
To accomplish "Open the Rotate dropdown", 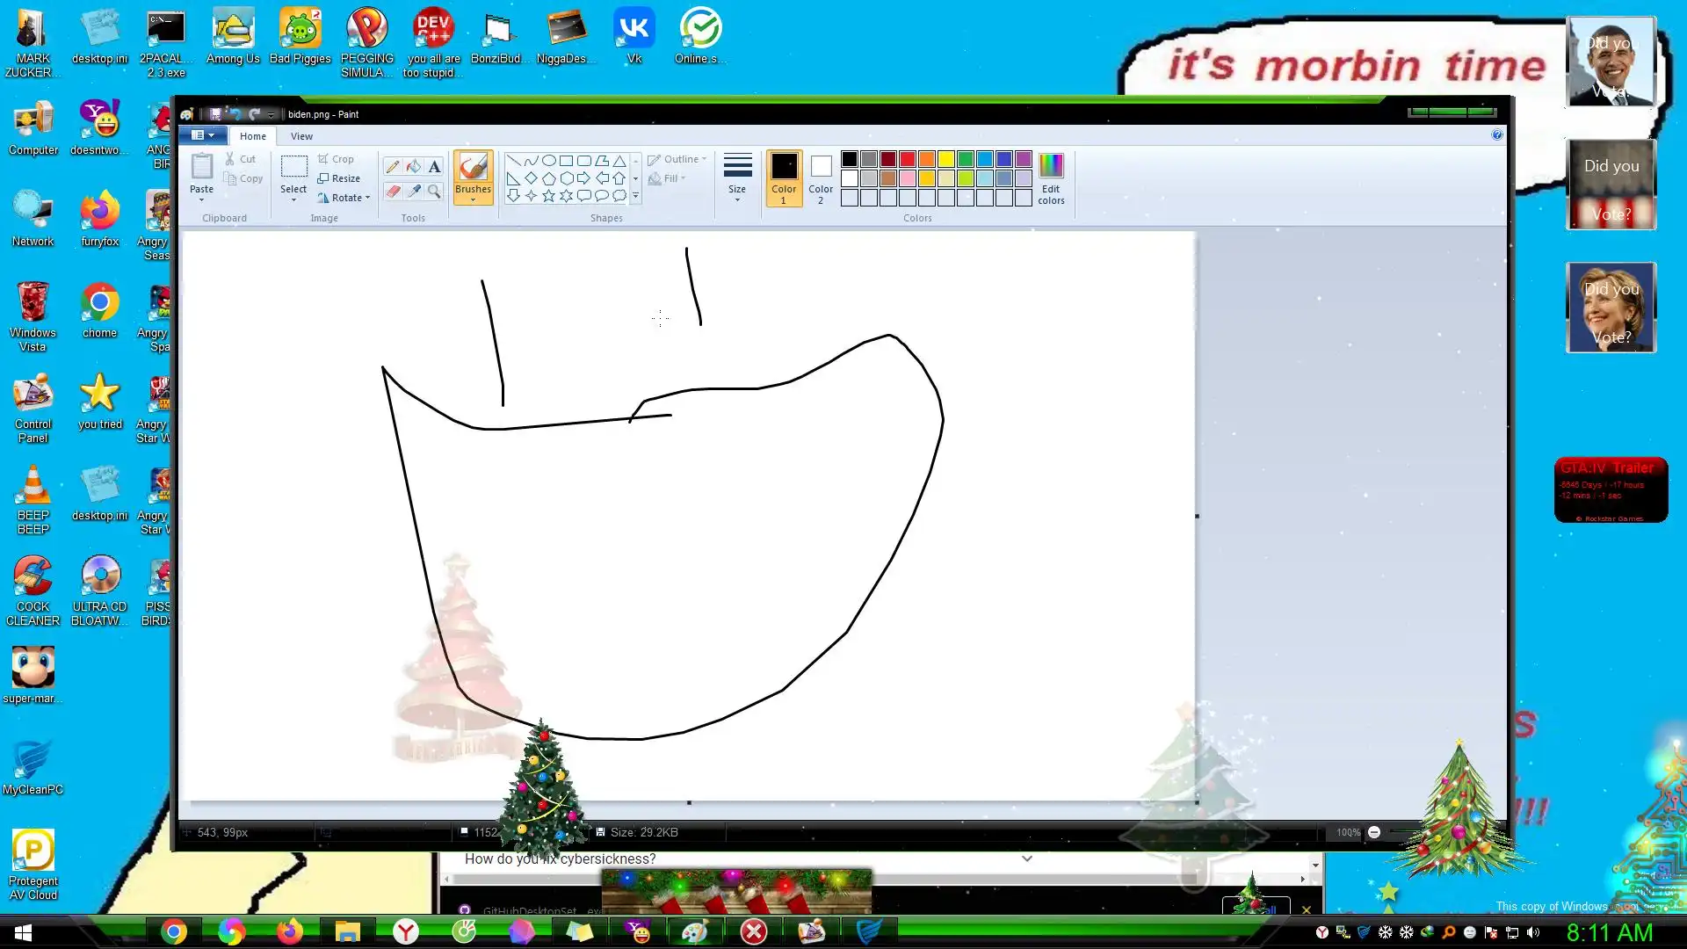I will pos(346,198).
